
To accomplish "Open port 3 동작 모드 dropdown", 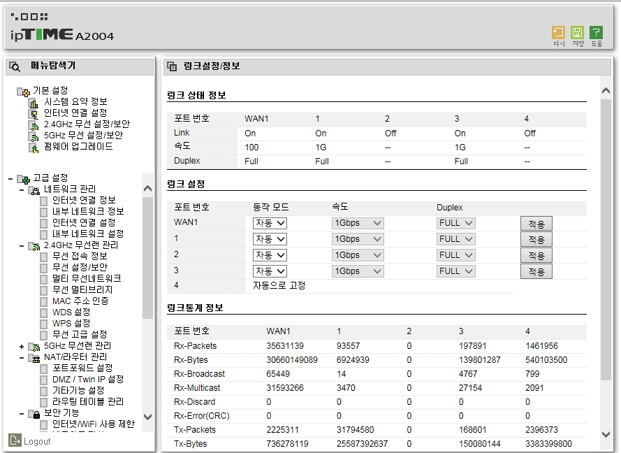I will (x=270, y=271).
